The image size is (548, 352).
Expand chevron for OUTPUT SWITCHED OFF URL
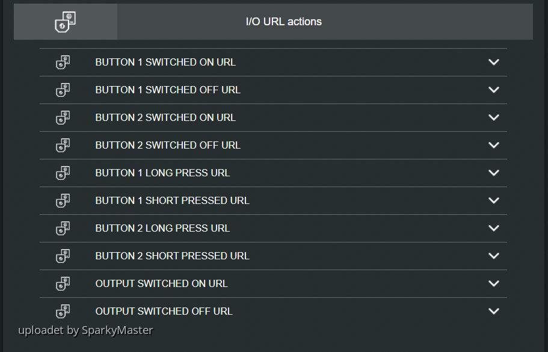click(x=494, y=311)
